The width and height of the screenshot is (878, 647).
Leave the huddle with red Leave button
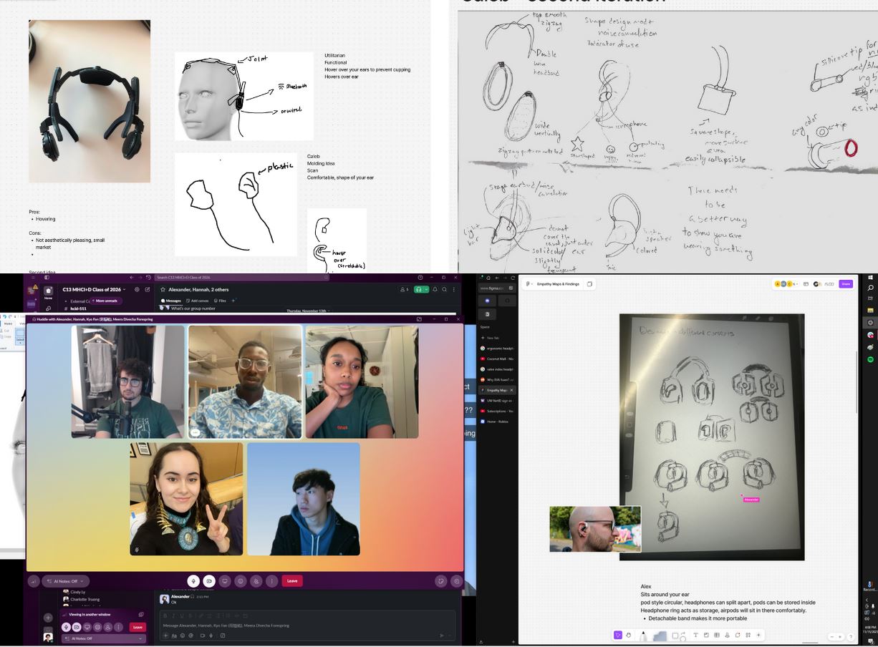pyautogui.click(x=292, y=581)
